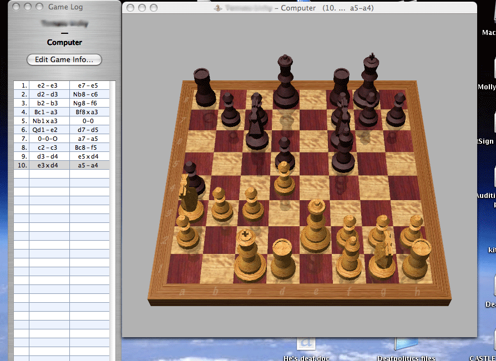This screenshot has width=496, height=361.
Task: Select white's "0-0-O" castling move
Action: point(48,139)
